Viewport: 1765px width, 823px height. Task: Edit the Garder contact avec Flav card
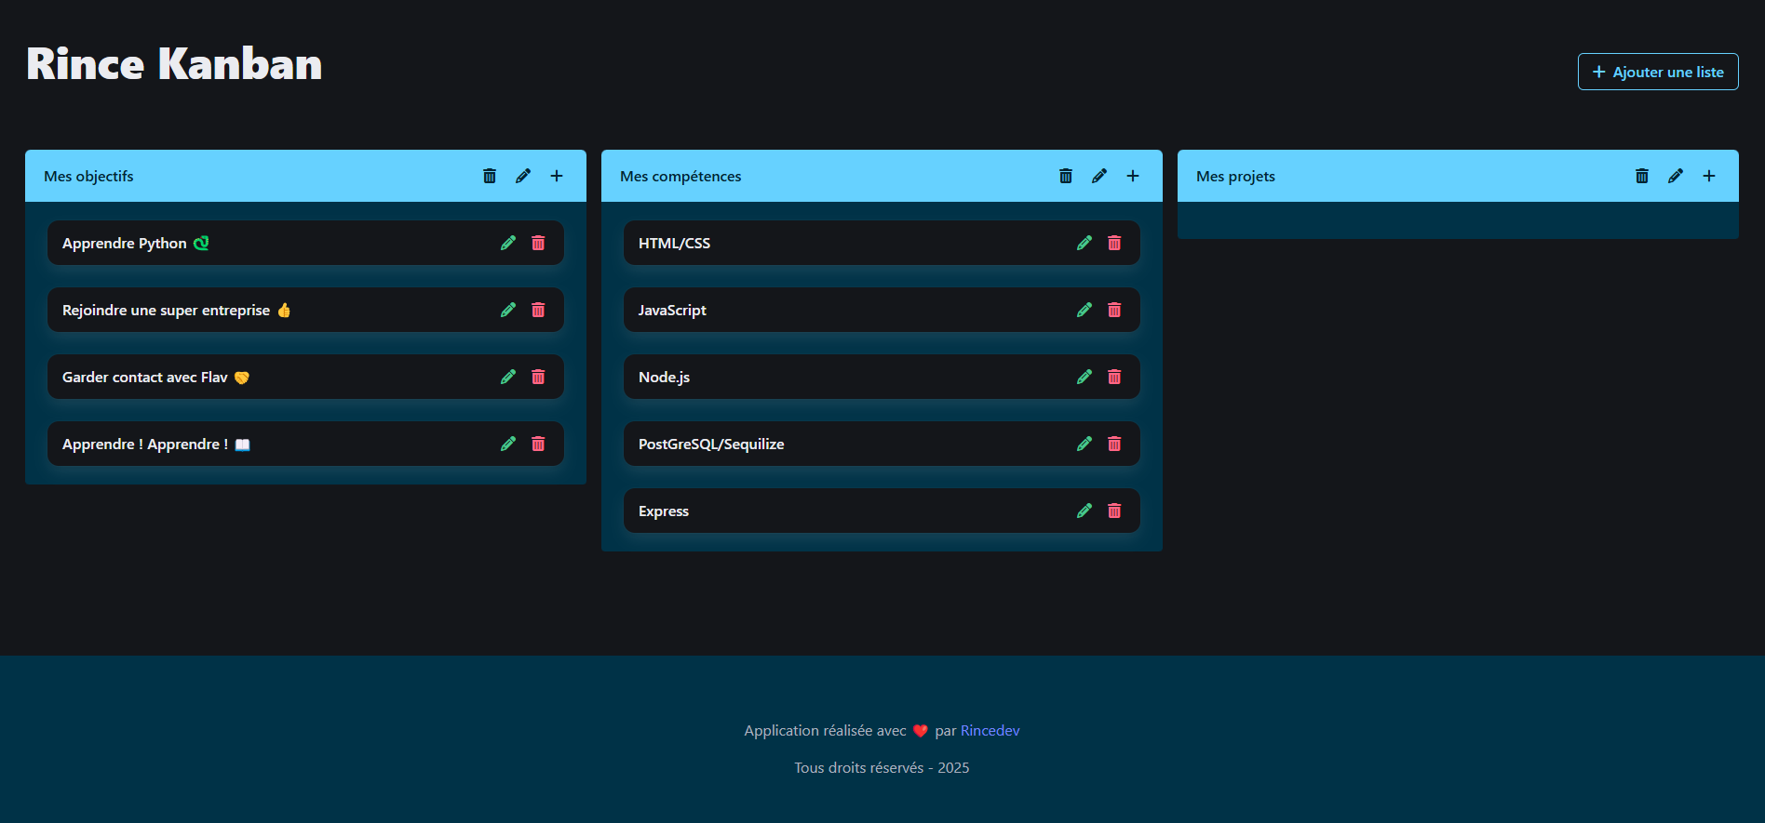coord(508,377)
